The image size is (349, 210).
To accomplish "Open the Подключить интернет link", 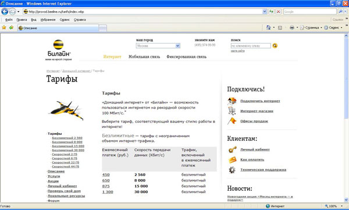I will 260,101.
